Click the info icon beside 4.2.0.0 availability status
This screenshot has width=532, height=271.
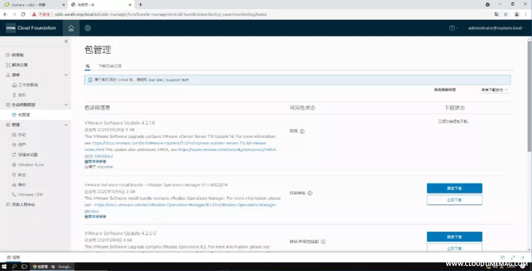point(323,242)
